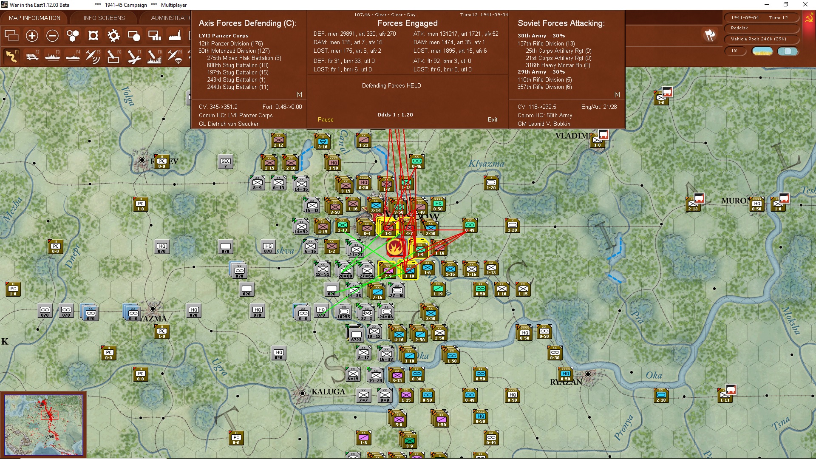Viewport: 816px width, 459px height.
Task: Click the Kaluga city on the map
Action: (302, 393)
